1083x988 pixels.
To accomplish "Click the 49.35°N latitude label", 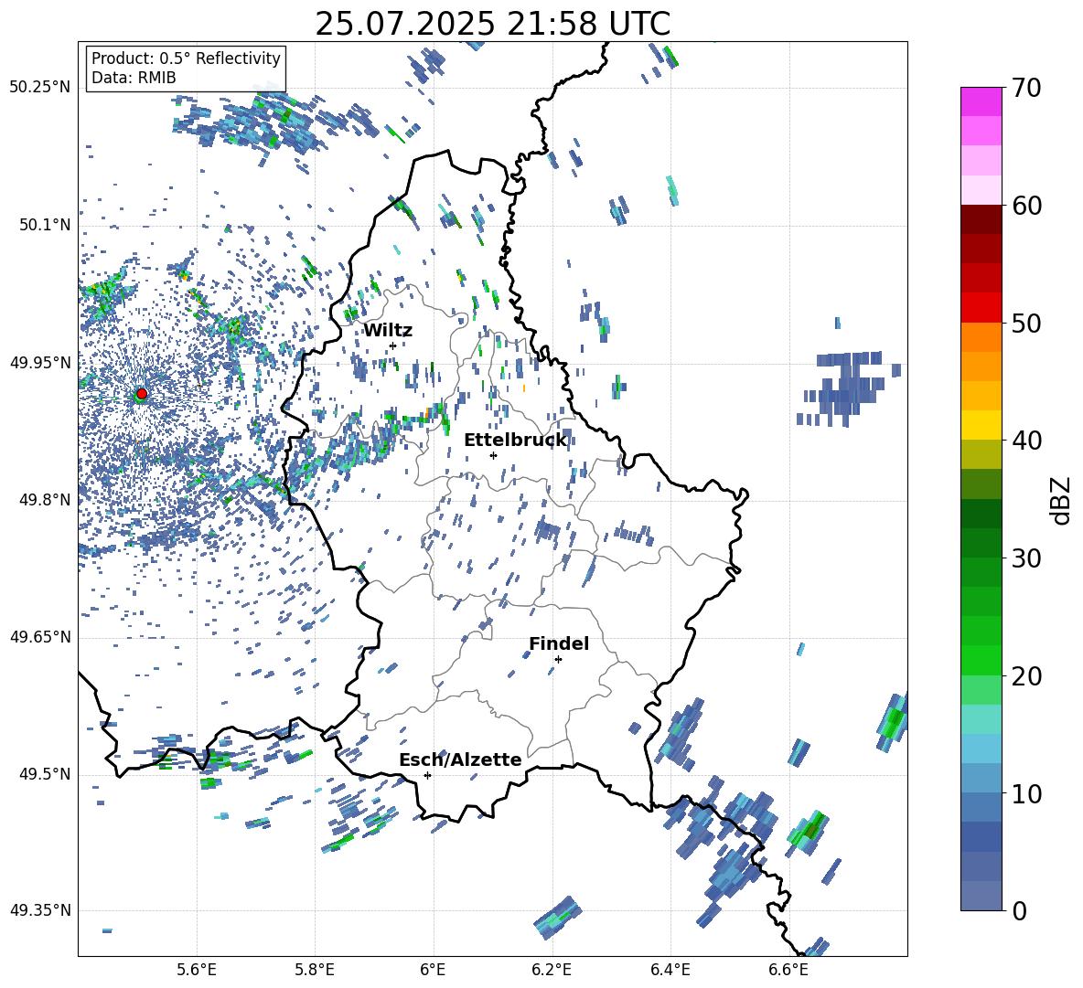I will (40, 910).
